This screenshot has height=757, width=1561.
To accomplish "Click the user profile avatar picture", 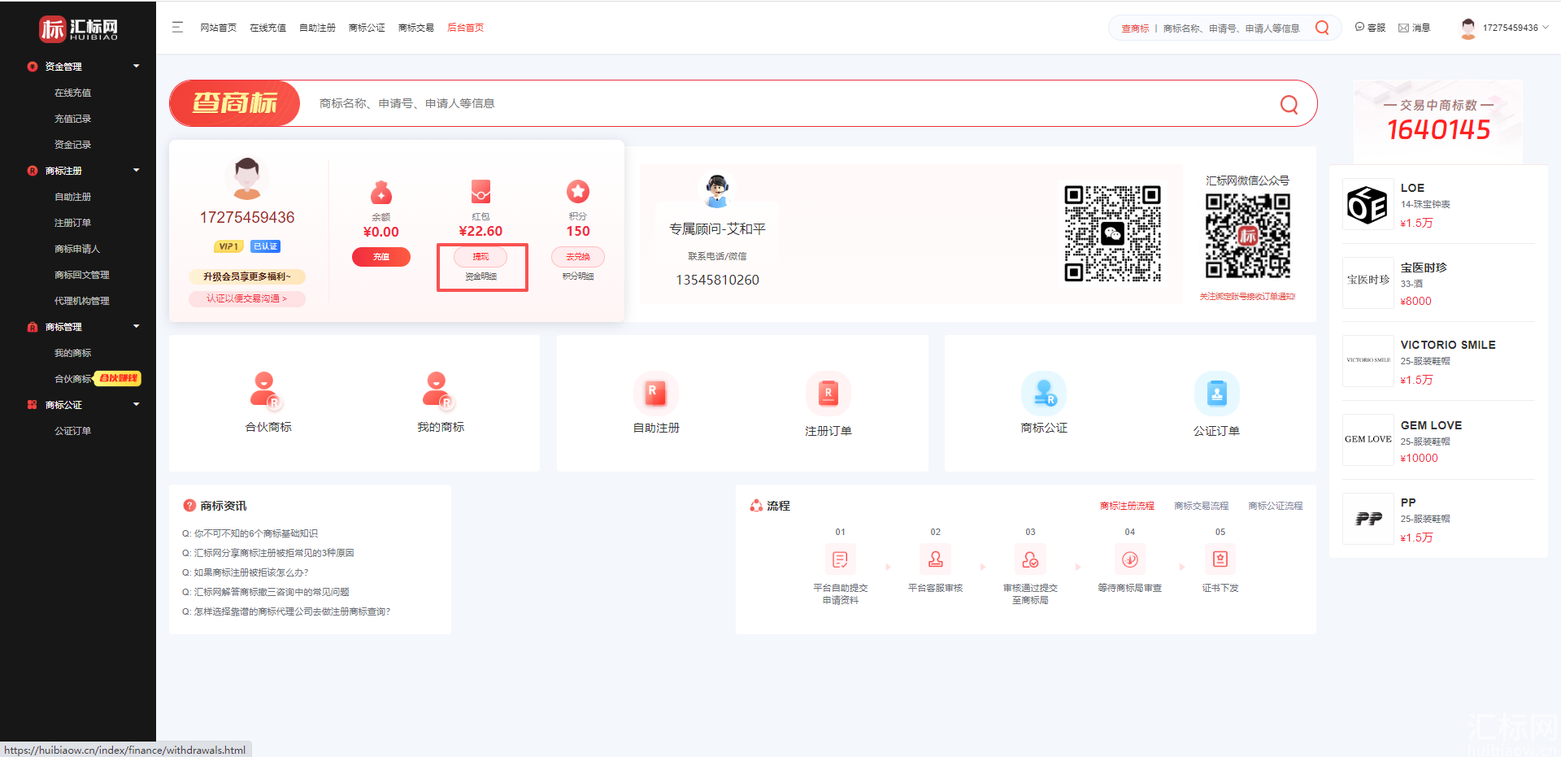I will (x=247, y=179).
